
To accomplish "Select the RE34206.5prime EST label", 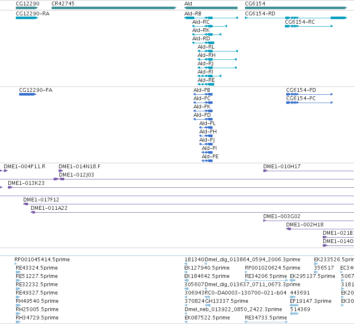I will point(266,276).
